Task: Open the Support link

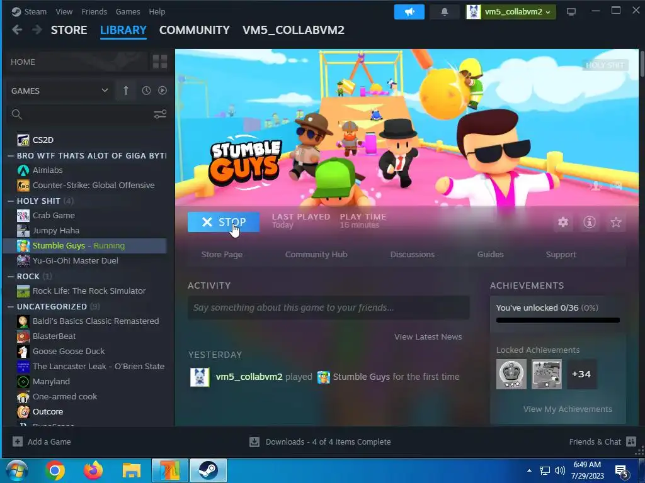Action: click(561, 255)
